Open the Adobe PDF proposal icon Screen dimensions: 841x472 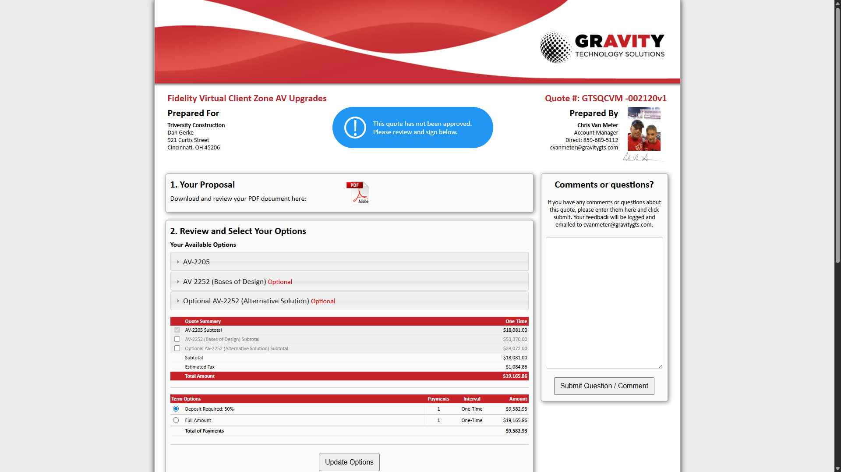(358, 193)
